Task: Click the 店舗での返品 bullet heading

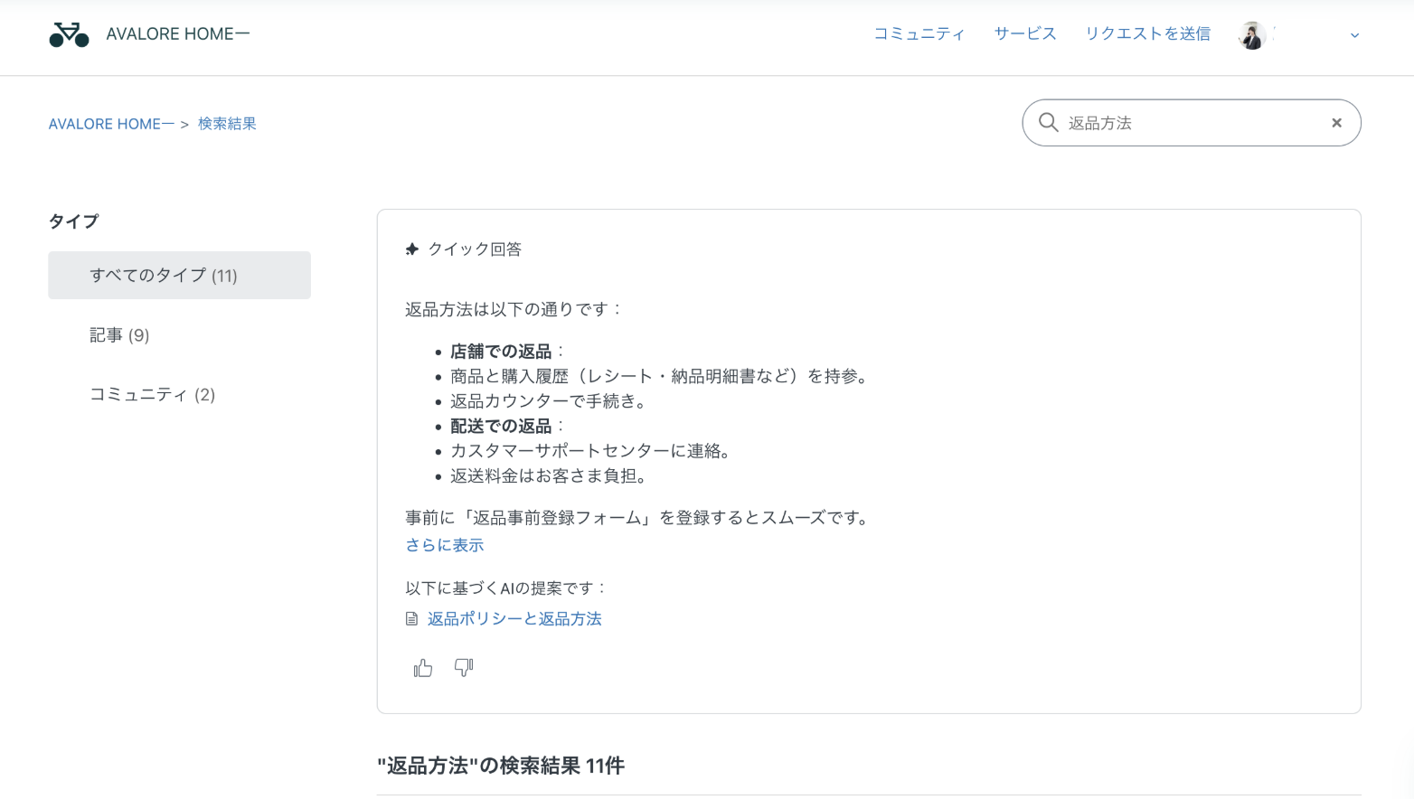Action: pyautogui.click(x=501, y=352)
